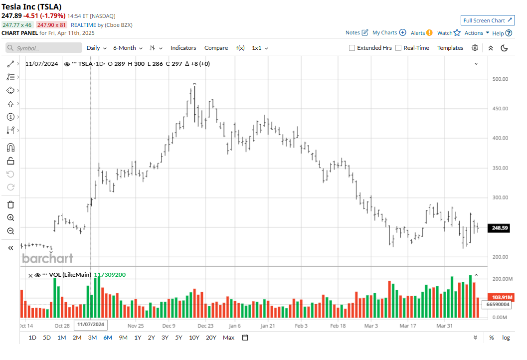Expand the 6-Month period dropdown
Viewport: 527px width, 360px height.
click(x=128, y=48)
